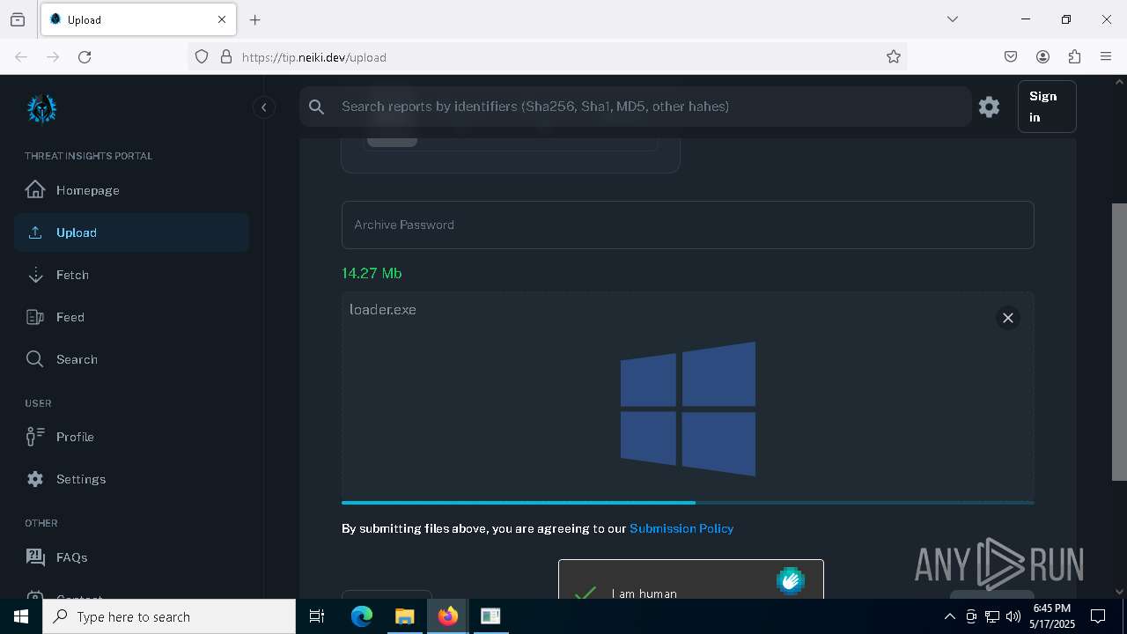Open the shield tracking protection icon

coord(202,56)
